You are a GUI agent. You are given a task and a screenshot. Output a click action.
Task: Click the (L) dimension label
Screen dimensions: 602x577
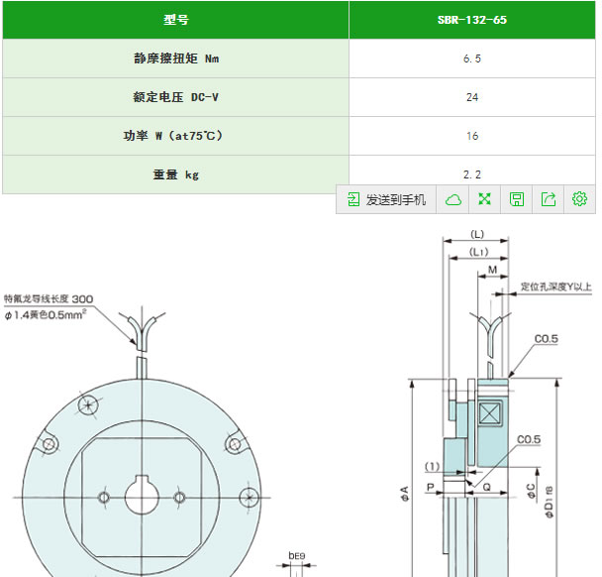tap(477, 234)
